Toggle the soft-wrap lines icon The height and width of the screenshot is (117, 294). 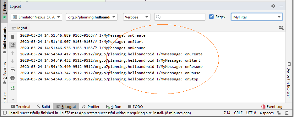[13, 69]
